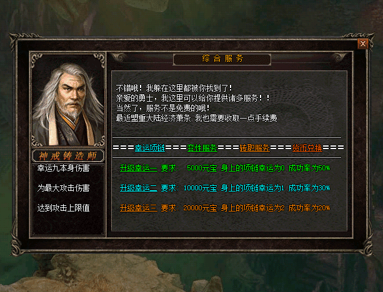Click the 成功率为20% text
The image size is (383, 292).
coord(309,208)
